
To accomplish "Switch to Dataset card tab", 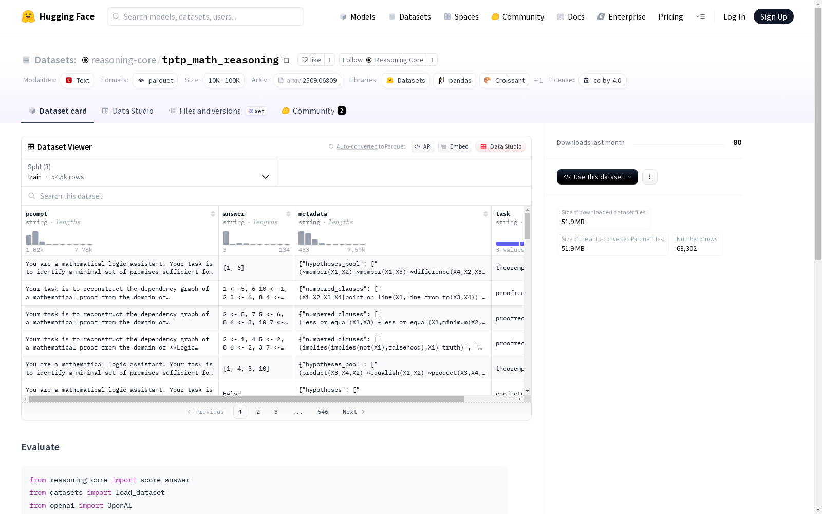I will (x=58, y=111).
